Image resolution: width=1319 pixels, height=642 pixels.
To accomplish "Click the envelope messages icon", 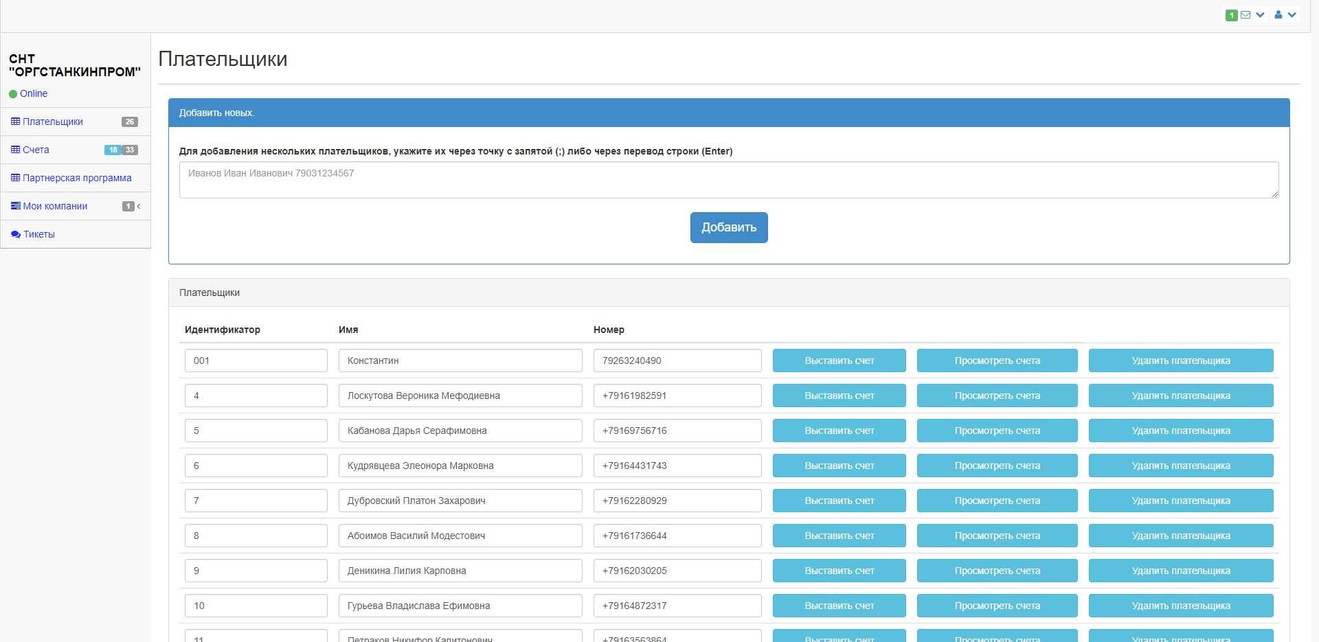I will click(x=1245, y=14).
